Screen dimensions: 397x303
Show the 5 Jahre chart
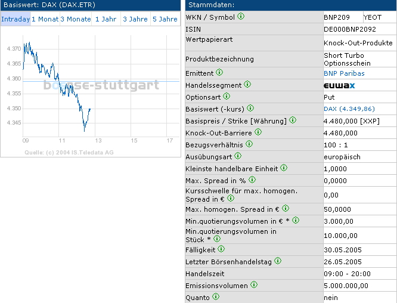165,19
